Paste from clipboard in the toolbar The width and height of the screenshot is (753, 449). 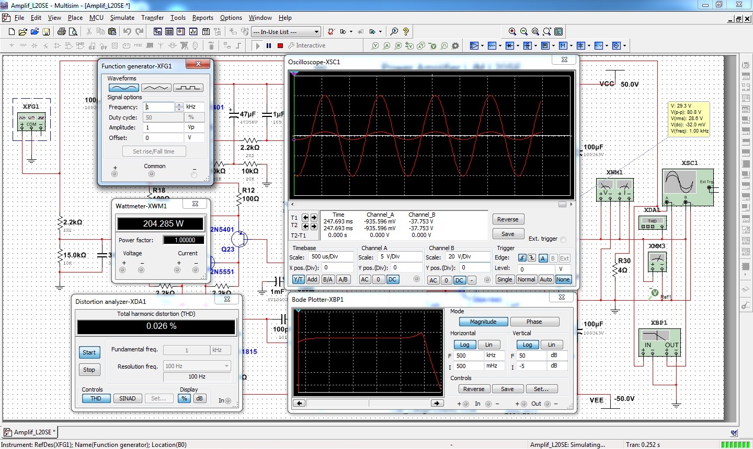click(112, 32)
